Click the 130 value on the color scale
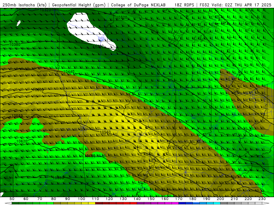This screenshot has height=205, width=274. [x=123, y=199]
